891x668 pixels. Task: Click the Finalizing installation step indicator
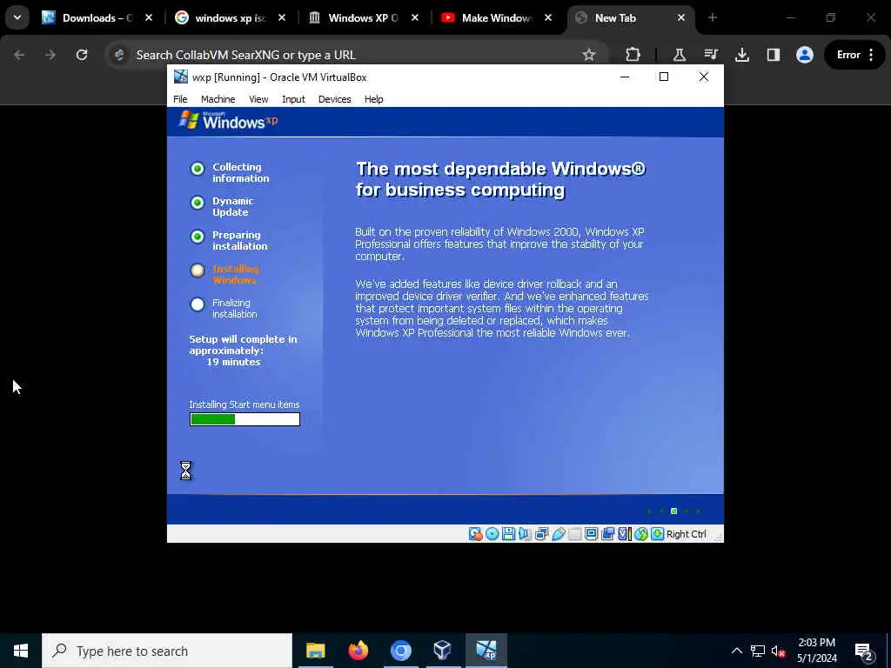pyautogui.click(x=198, y=304)
